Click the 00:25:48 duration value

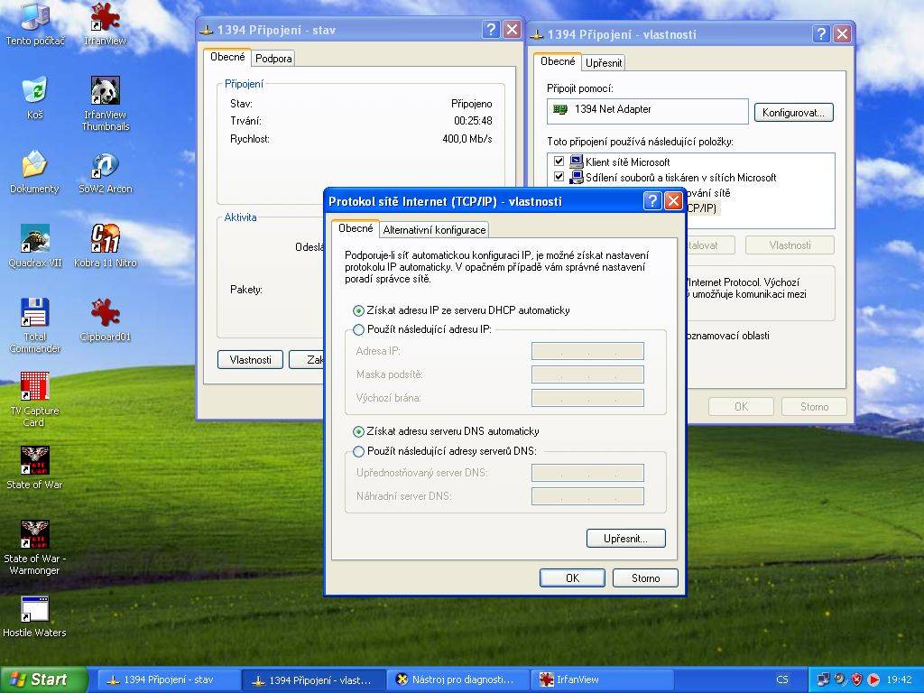473,121
